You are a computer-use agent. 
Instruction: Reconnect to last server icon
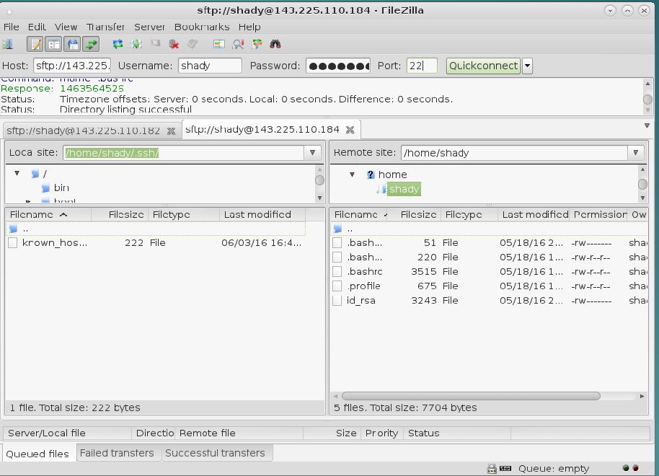pos(193,44)
